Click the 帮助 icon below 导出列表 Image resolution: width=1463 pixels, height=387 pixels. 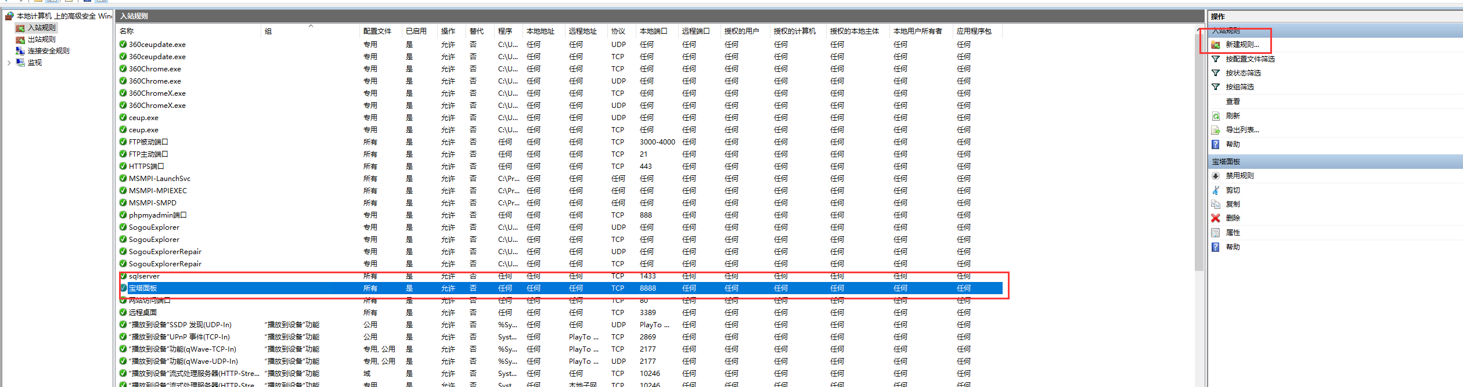1216,144
